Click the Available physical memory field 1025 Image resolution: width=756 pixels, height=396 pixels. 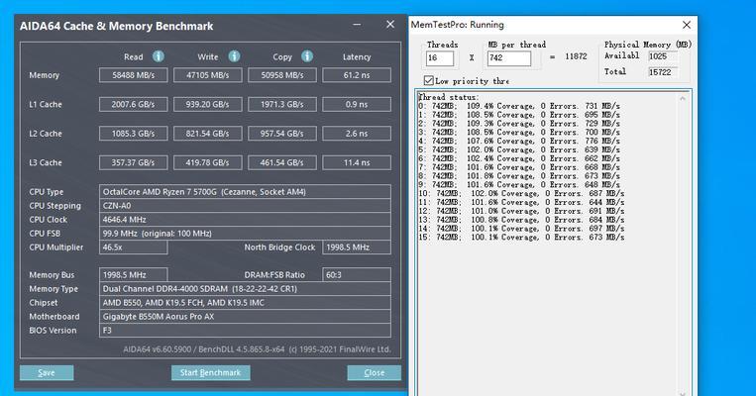click(664, 56)
